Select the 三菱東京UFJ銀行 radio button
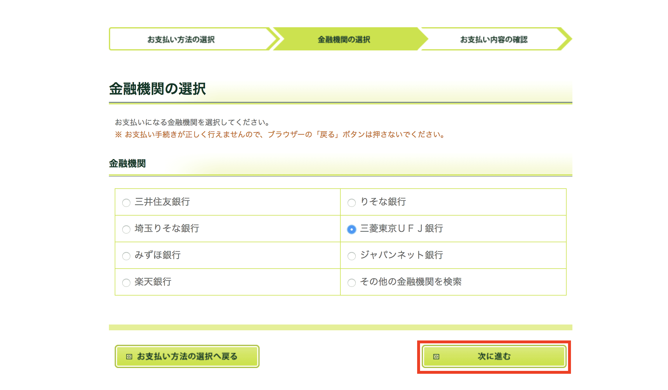This screenshot has height=390, width=668. (352, 229)
